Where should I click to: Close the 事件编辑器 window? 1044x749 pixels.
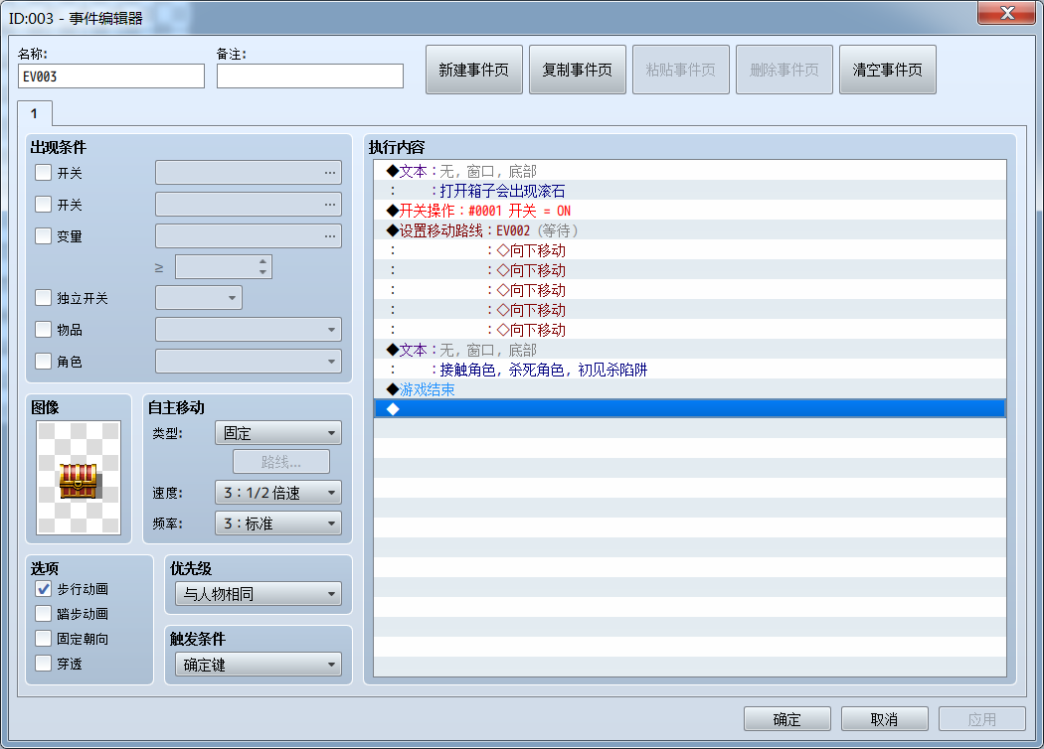(1006, 13)
